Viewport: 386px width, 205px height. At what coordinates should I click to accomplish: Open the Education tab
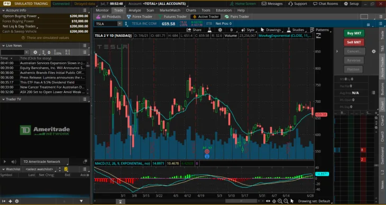(224, 11)
